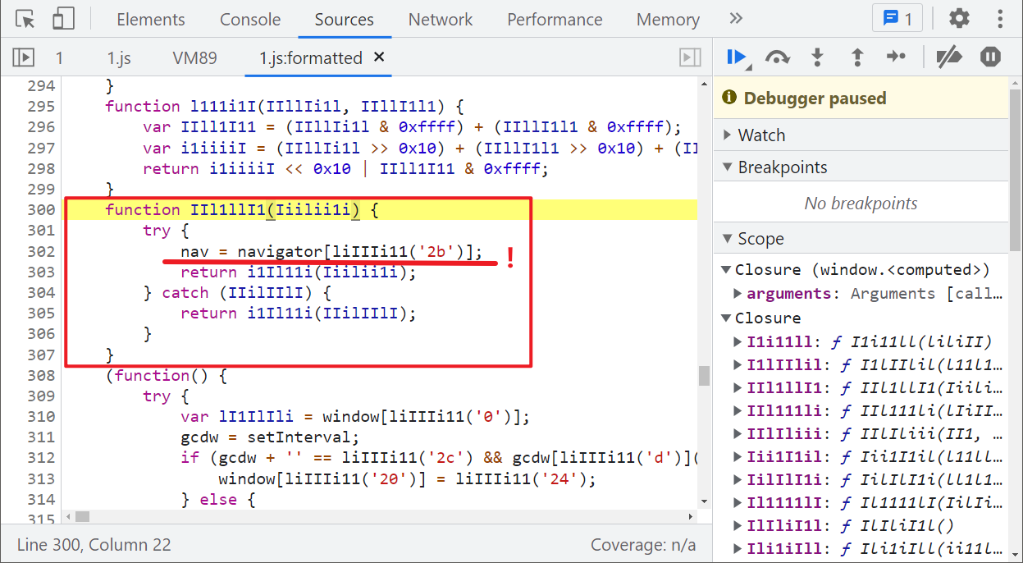Click line number 296 in the gutter
The width and height of the screenshot is (1023, 563).
click(x=41, y=127)
